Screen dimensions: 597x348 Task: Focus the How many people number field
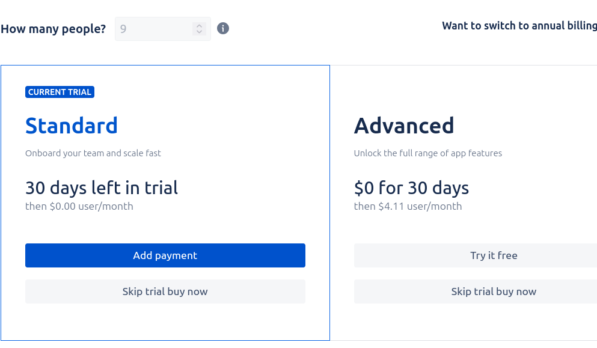click(162, 29)
